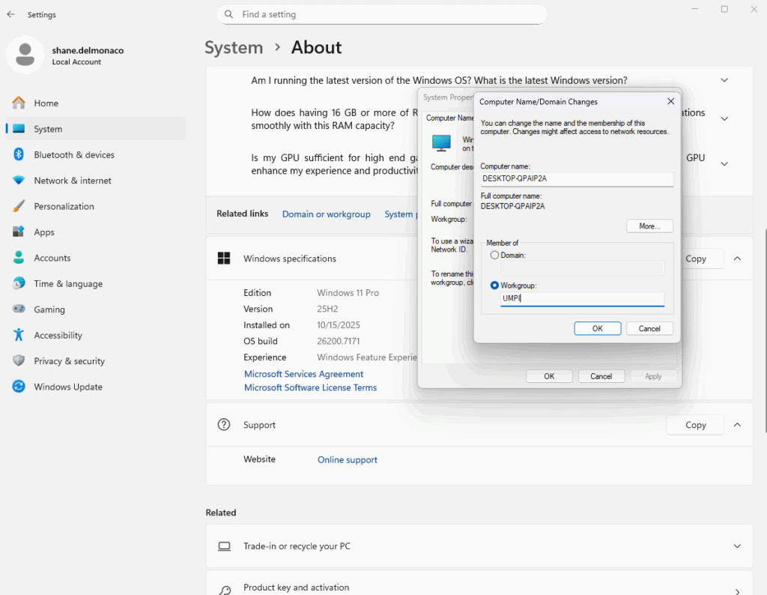767x595 pixels.
Task: Click the Computer name text field
Action: [x=577, y=179]
